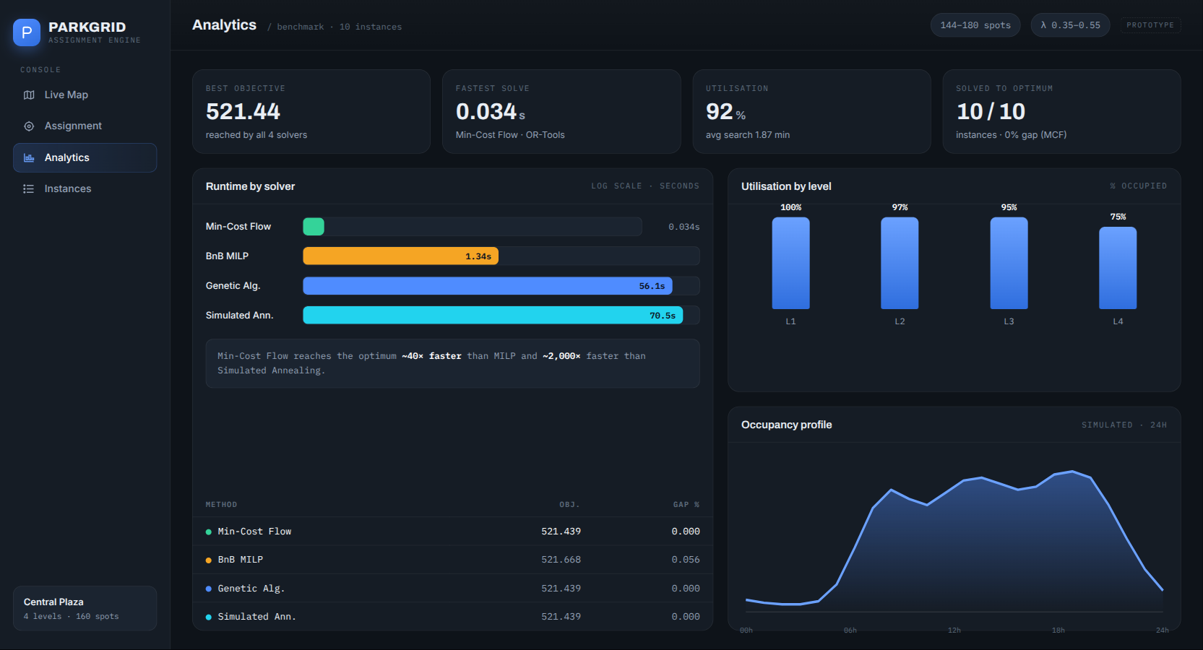Screen dimensions: 1203x650
Task: Click the green dot beside Min-Cost Flow row
Action: pos(209,532)
